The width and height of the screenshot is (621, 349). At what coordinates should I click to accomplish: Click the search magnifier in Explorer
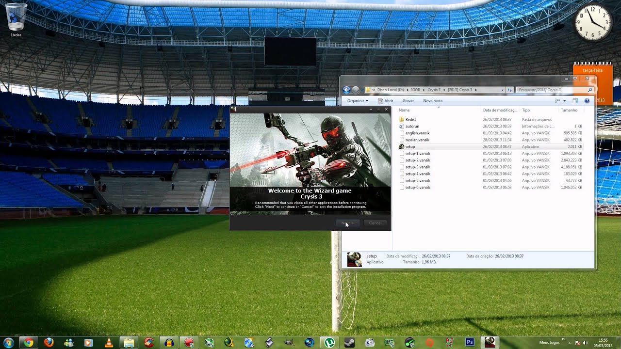(x=590, y=90)
